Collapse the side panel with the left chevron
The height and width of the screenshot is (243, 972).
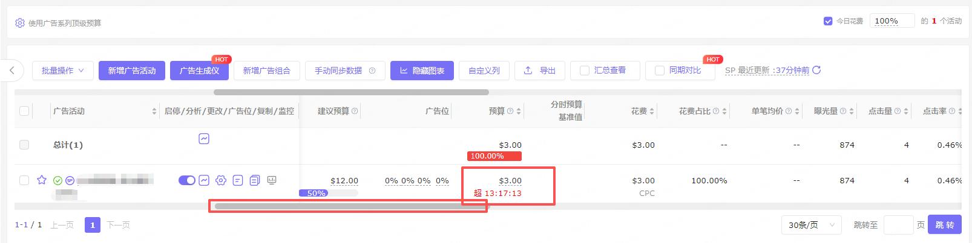point(12,71)
